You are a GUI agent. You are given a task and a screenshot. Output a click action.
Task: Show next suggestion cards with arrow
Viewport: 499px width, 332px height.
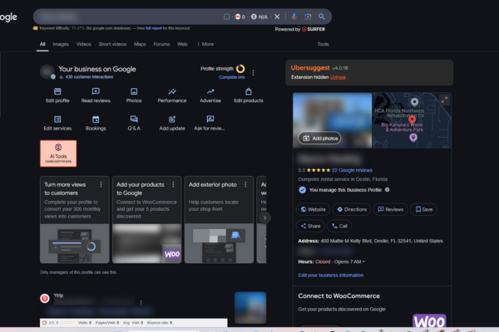[x=264, y=218]
